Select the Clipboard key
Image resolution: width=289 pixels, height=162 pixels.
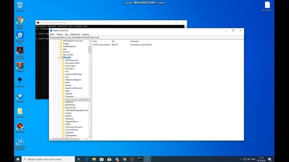pyautogui.click(x=69, y=119)
